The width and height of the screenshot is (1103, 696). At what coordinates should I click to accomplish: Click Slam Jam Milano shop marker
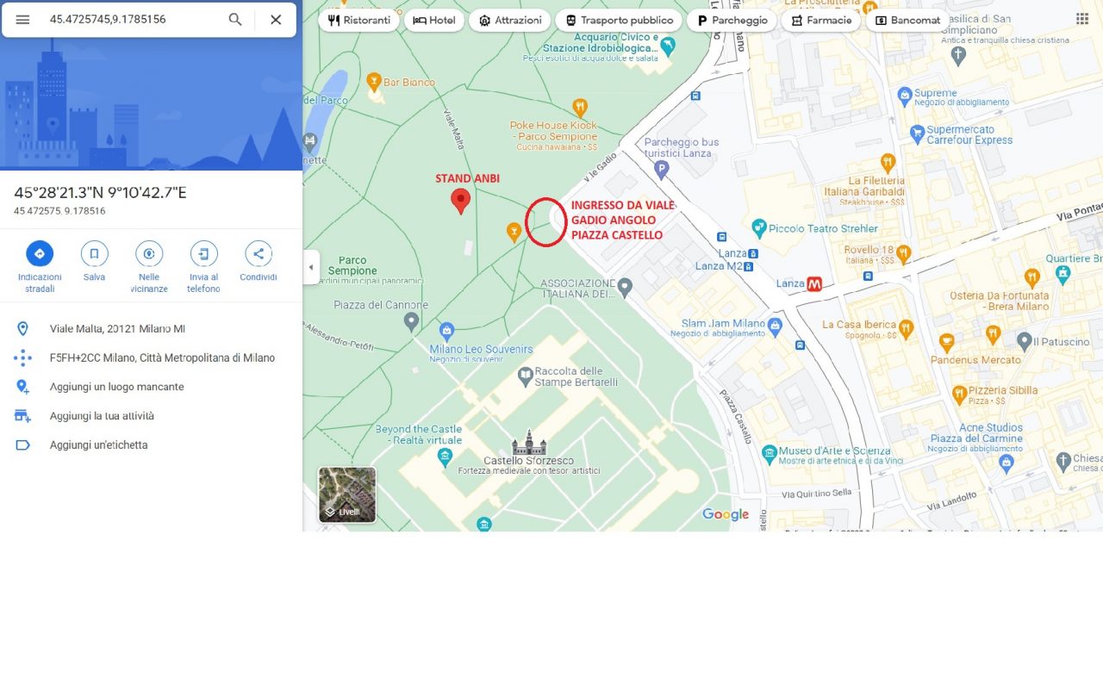coord(775,326)
